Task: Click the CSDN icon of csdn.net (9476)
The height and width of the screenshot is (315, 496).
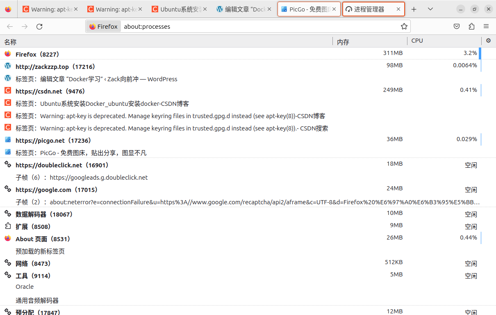Action: 7,90
